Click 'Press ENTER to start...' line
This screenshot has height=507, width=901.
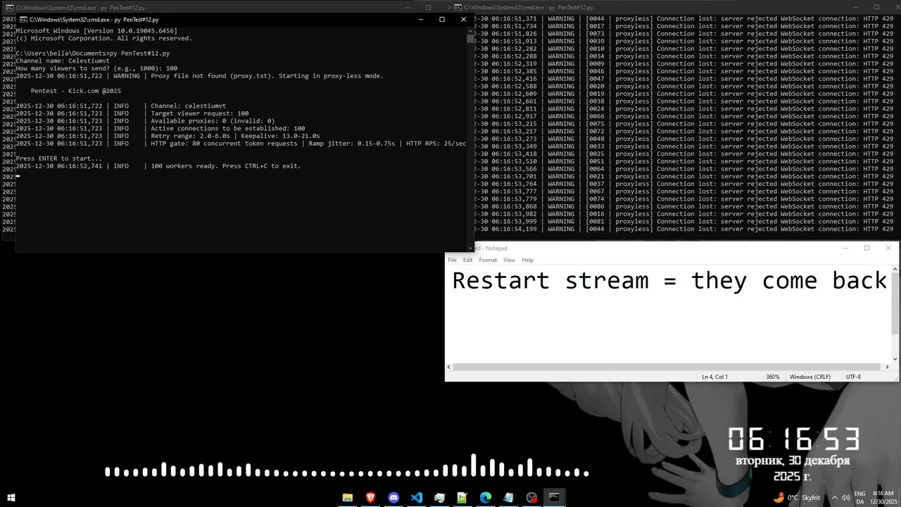(x=59, y=158)
